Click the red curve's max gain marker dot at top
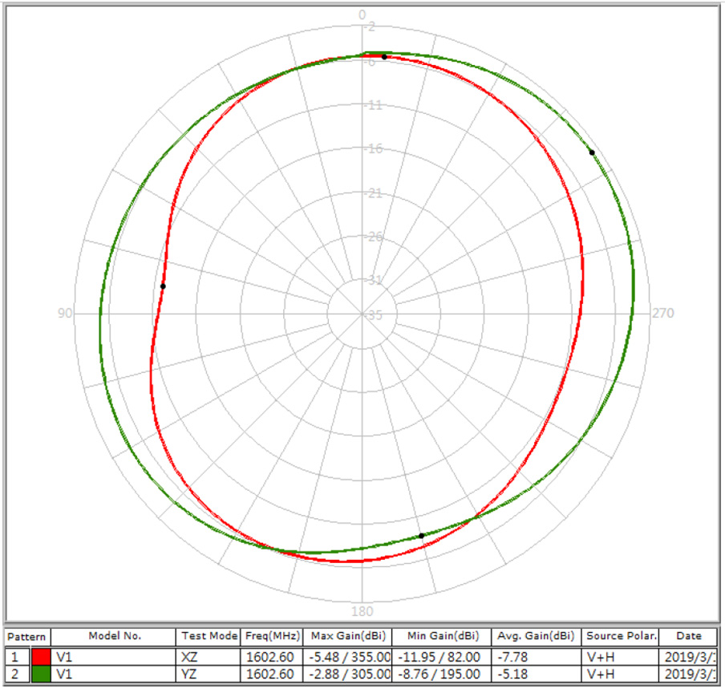Viewport: 725px width, 693px height. (x=384, y=57)
